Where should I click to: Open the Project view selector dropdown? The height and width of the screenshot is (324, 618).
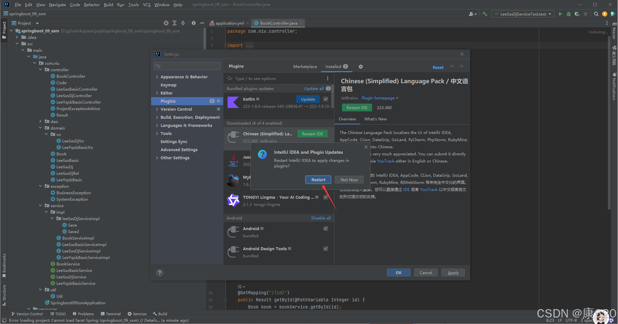tap(25, 23)
